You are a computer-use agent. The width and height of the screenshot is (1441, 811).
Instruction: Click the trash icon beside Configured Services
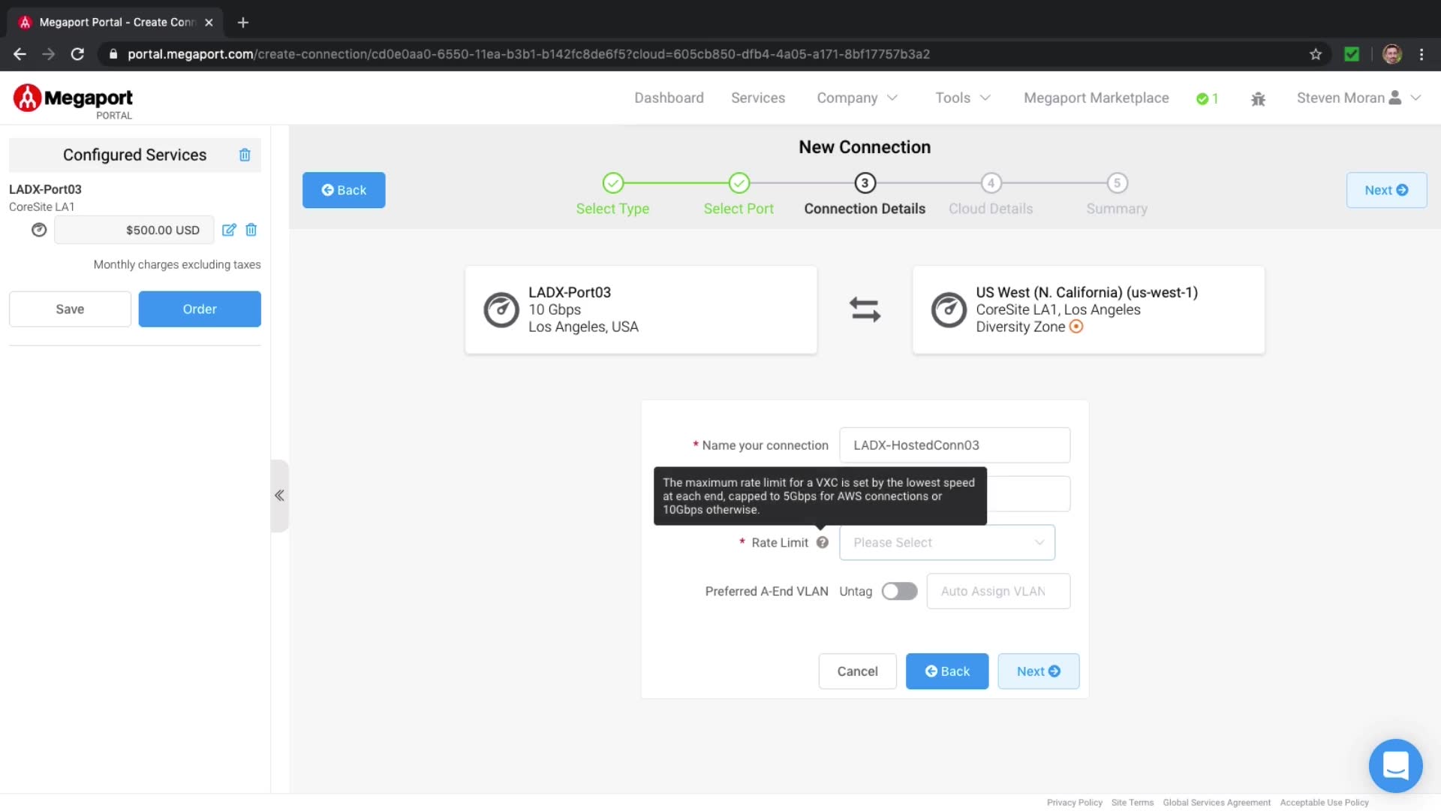245,155
